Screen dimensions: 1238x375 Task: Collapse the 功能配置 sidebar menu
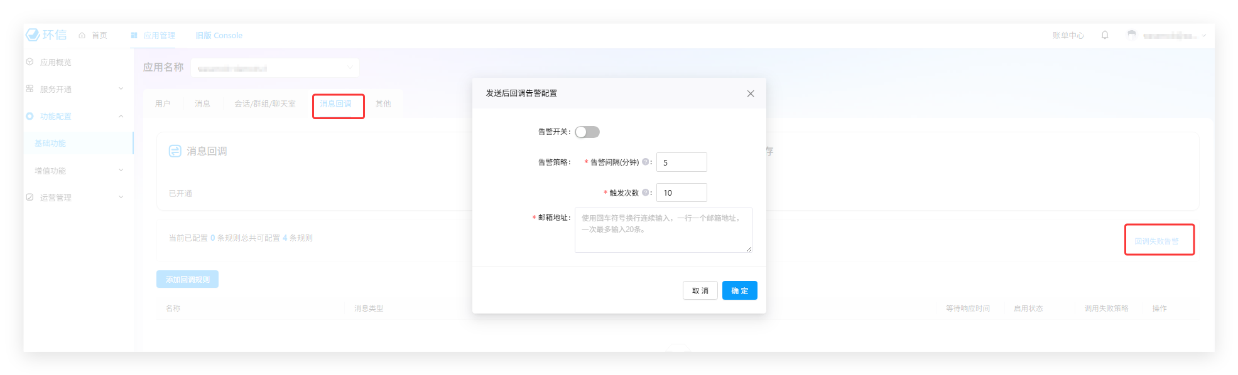pyautogui.click(x=121, y=117)
